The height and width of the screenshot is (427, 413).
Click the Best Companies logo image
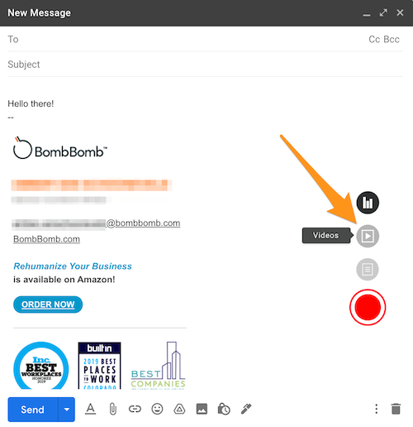point(158,366)
